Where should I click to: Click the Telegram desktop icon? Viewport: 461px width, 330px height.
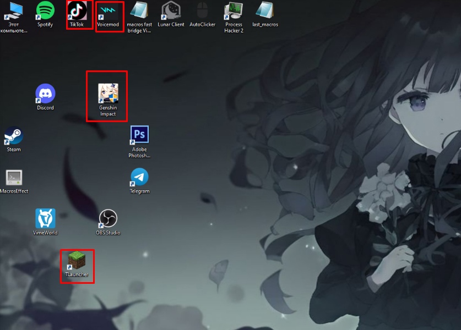(x=139, y=177)
